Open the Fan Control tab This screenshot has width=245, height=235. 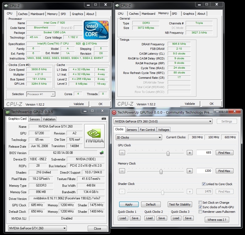pos(147,130)
